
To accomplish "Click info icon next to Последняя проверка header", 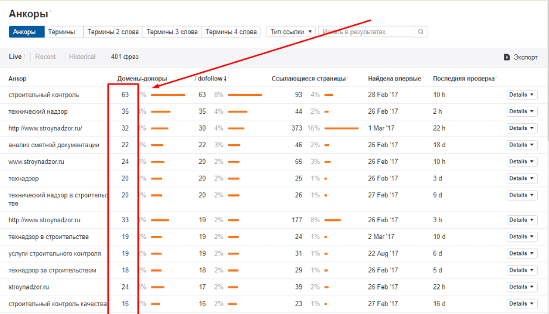I will tap(497, 78).
